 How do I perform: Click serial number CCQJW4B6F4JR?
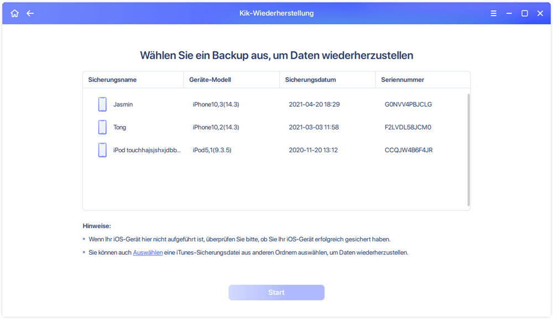[x=409, y=150]
